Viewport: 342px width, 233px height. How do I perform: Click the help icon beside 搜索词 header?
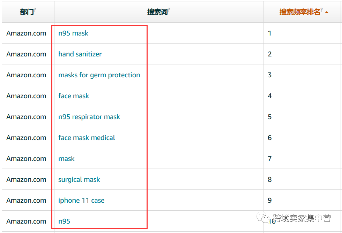[x=169, y=9]
